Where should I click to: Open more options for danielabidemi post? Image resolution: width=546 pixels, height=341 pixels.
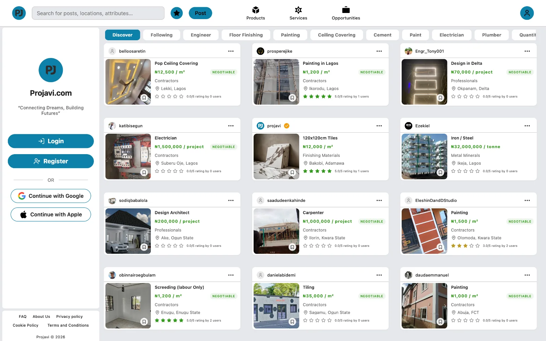pyautogui.click(x=379, y=275)
